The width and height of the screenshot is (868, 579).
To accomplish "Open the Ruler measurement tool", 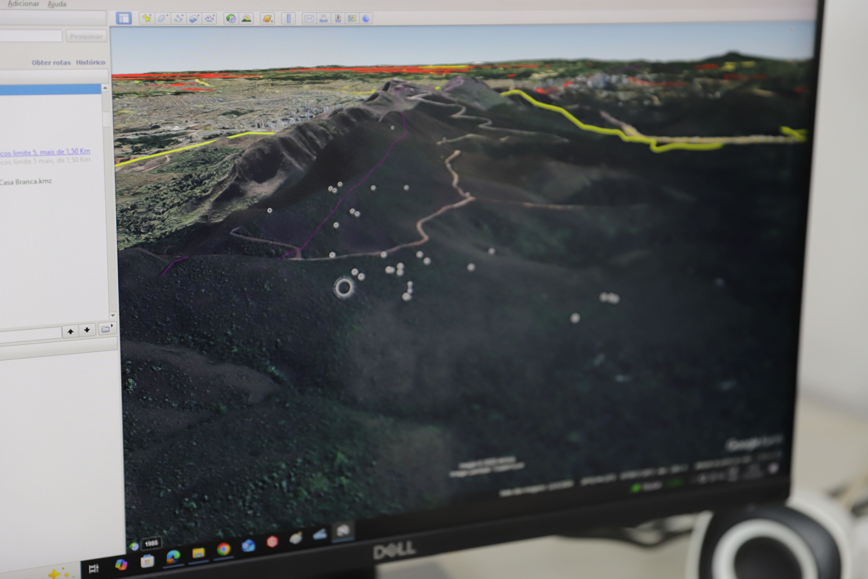I will coord(288,18).
